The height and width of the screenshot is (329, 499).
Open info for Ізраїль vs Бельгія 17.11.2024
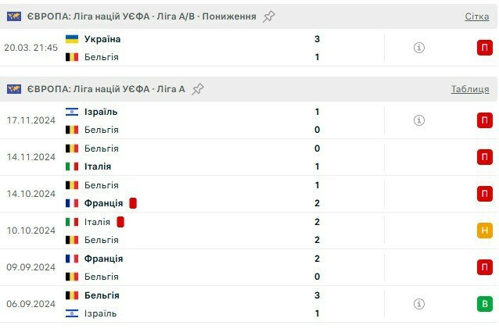[x=418, y=120]
